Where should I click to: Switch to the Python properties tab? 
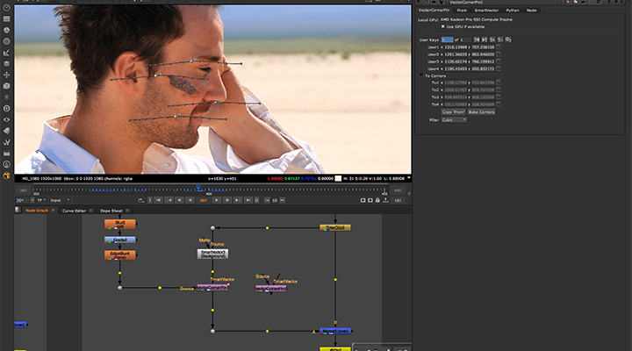[x=513, y=11]
